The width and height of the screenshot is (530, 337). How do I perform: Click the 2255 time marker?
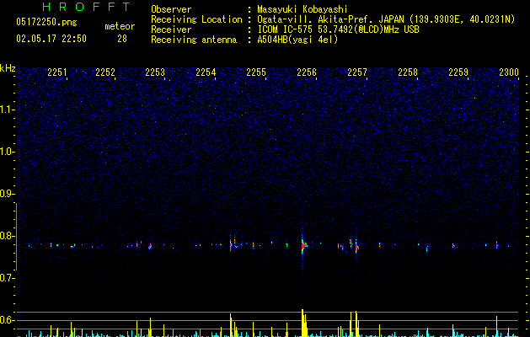256,72
